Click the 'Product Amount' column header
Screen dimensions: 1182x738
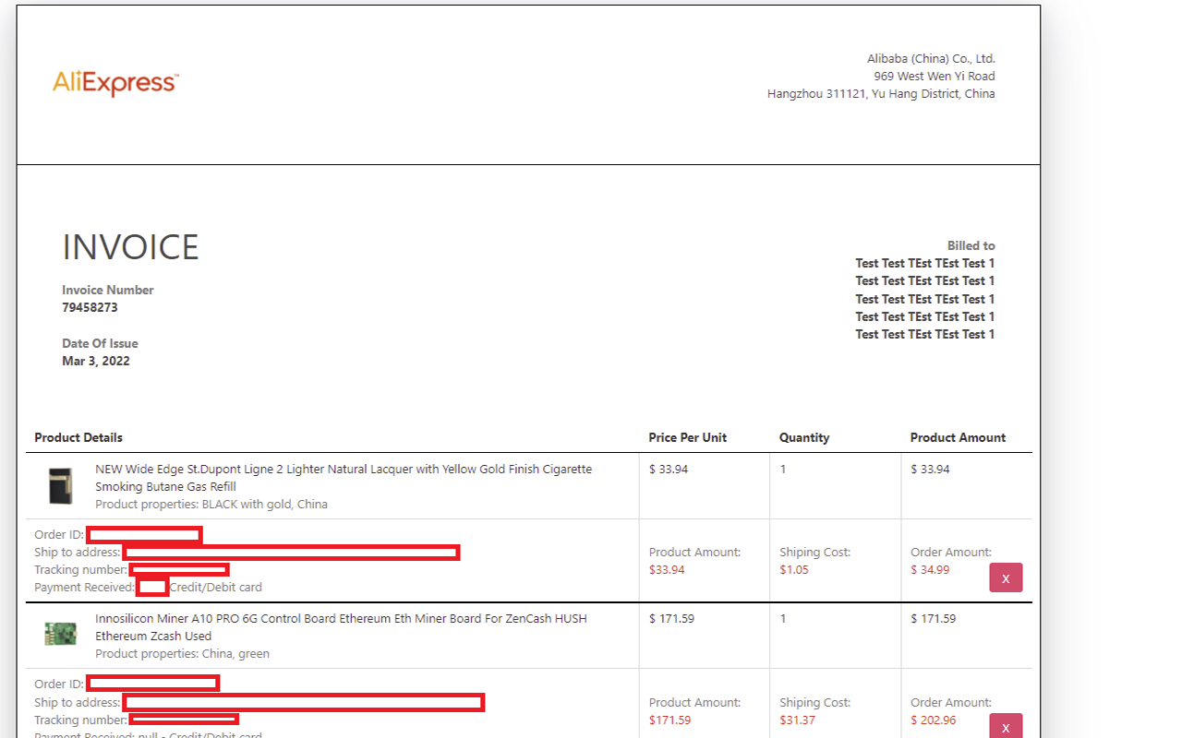point(958,437)
